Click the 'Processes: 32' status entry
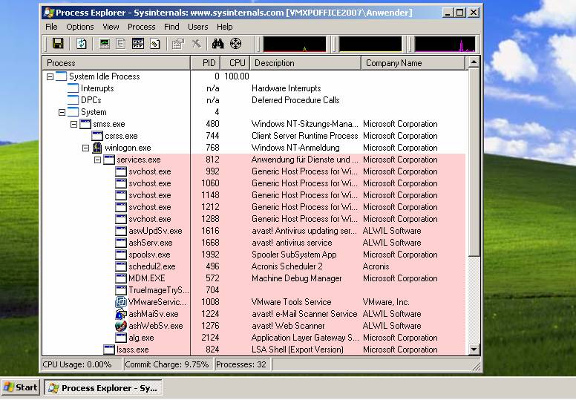Image resolution: width=576 pixels, height=400 pixels. [x=241, y=364]
